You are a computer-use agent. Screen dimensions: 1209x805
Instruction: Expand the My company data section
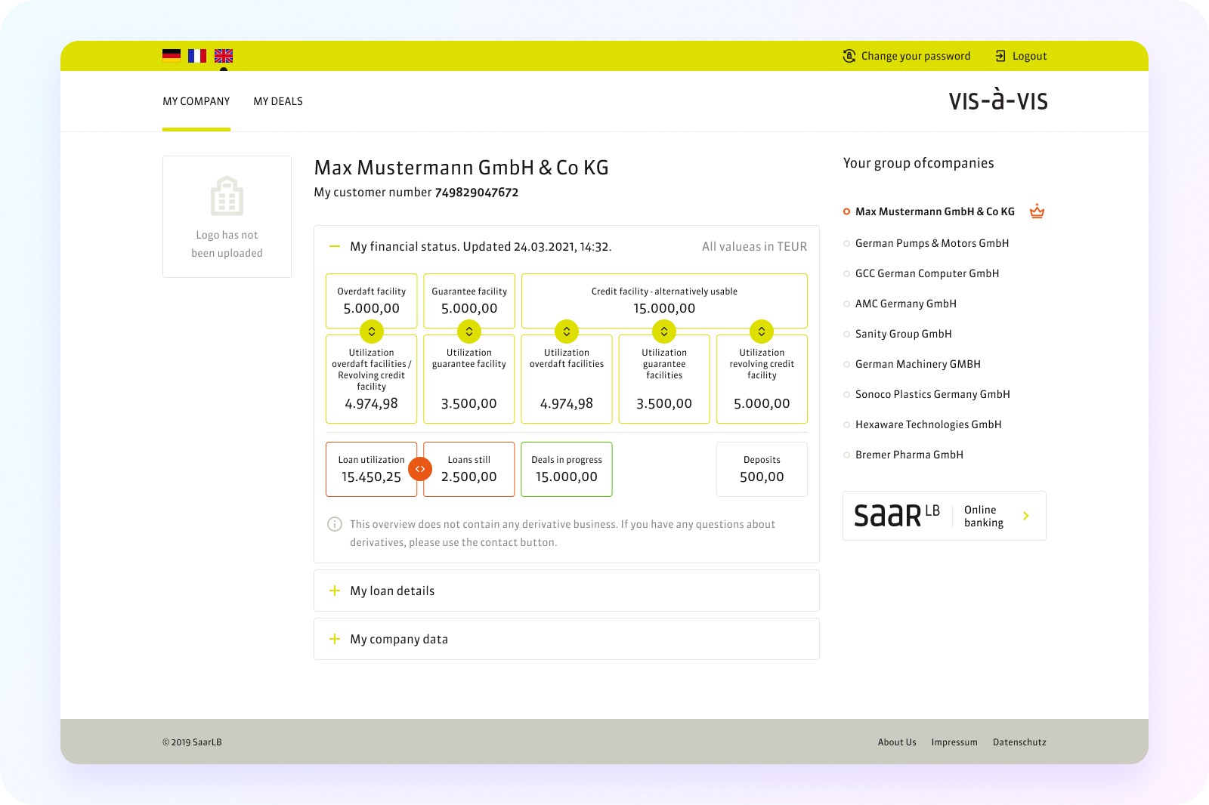pos(335,639)
